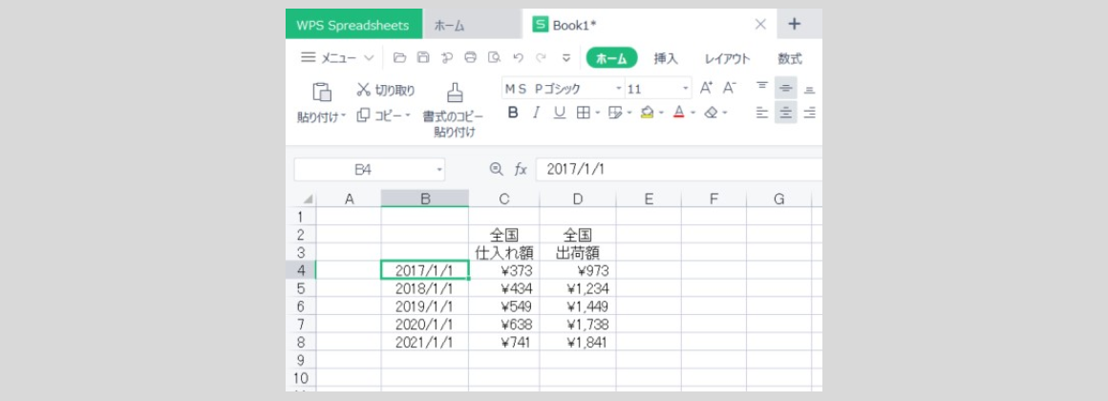Add a new tab with plus

[x=795, y=24]
